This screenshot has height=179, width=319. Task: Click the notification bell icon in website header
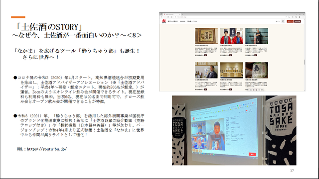point(283,21)
